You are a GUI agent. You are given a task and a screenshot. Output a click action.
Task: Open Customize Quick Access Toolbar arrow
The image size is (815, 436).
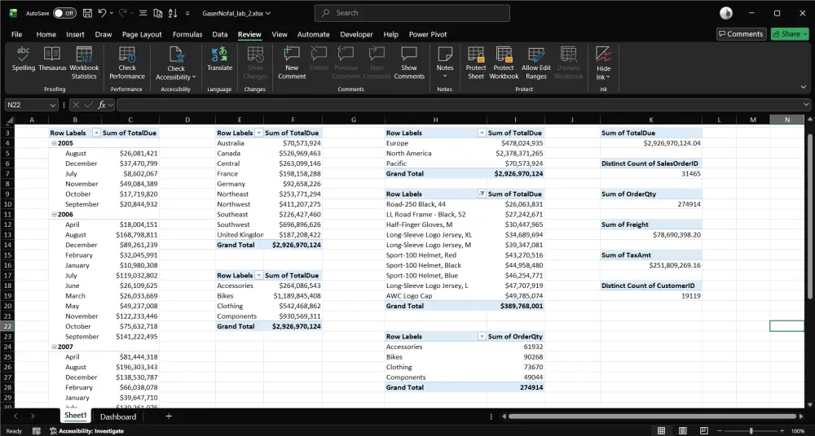pyautogui.click(x=187, y=14)
